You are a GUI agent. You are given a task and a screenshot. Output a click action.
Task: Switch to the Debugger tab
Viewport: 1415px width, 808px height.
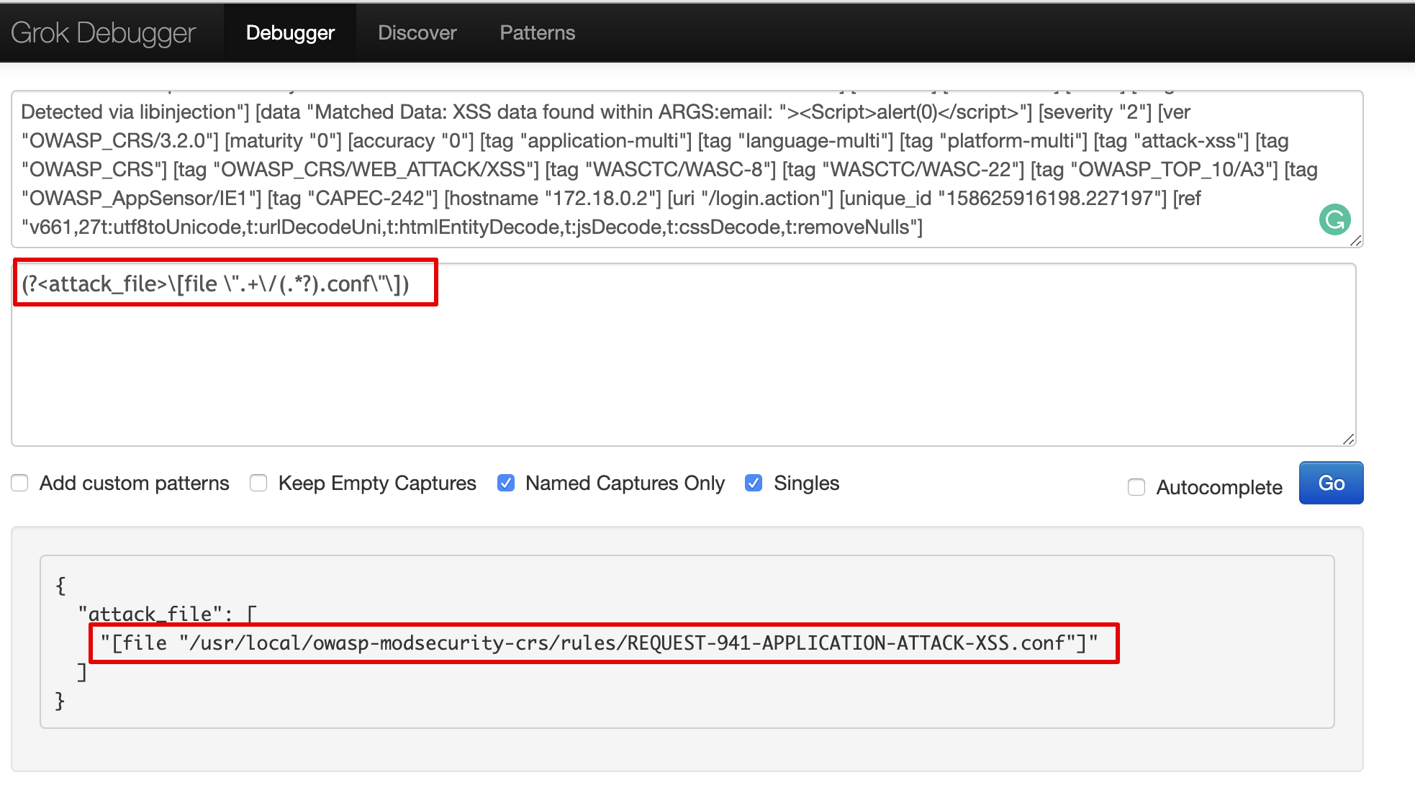290,32
